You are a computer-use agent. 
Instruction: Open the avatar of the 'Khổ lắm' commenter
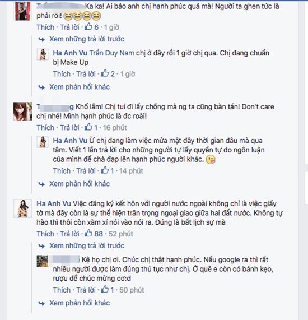pos(22,112)
